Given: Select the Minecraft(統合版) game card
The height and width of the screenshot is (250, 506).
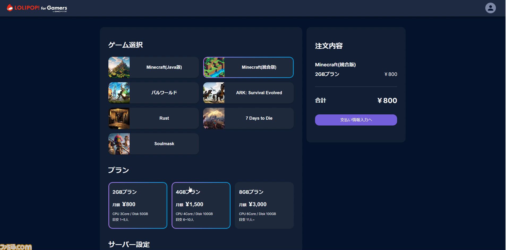Looking at the screenshot, I should point(248,67).
